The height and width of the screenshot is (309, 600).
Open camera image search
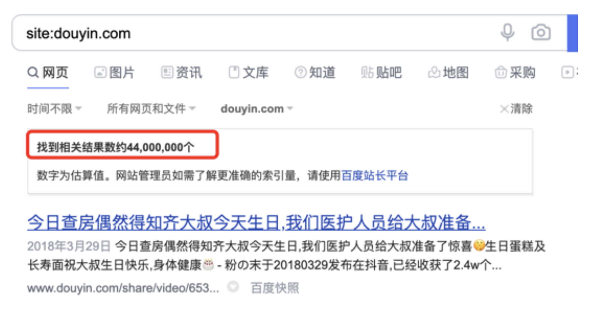[541, 32]
